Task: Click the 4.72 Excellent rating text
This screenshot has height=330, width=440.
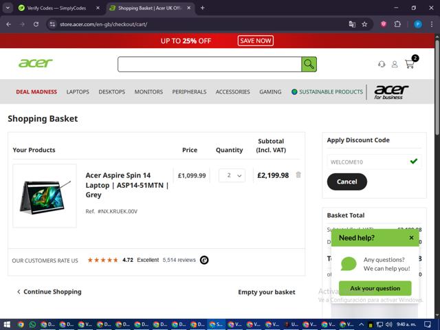Action: pyautogui.click(x=140, y=260)
